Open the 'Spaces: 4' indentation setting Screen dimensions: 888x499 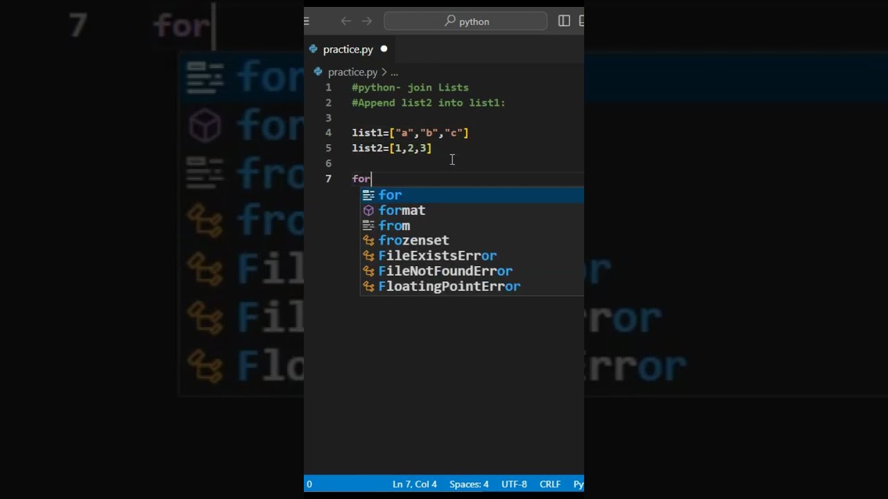tap(469, 484)
